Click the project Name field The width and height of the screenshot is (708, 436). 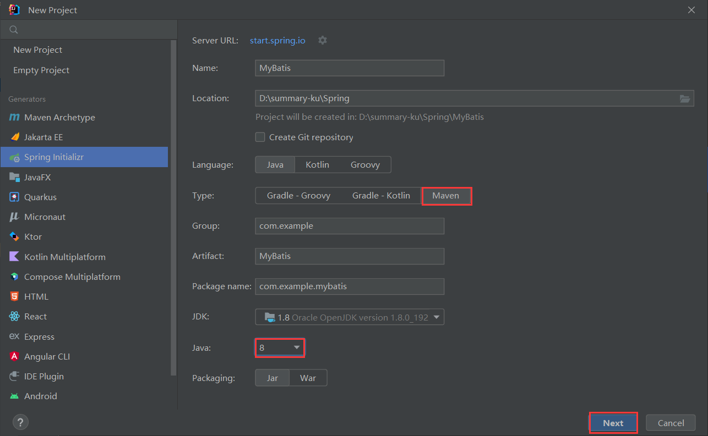pos(350,68)
